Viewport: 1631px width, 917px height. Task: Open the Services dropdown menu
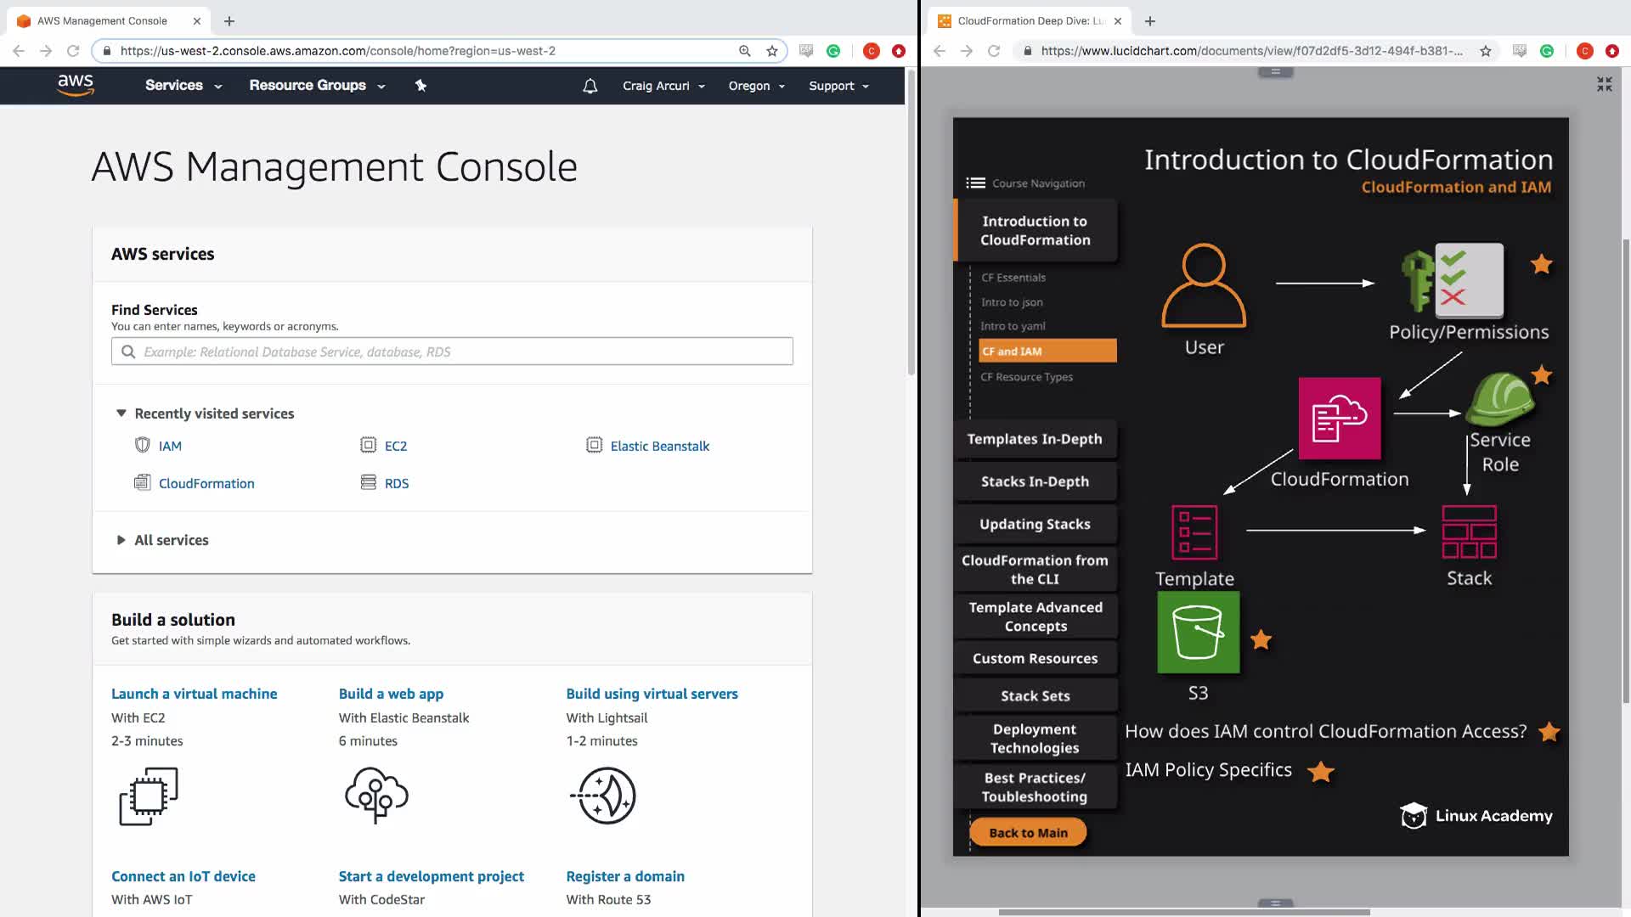click(183, 86)
